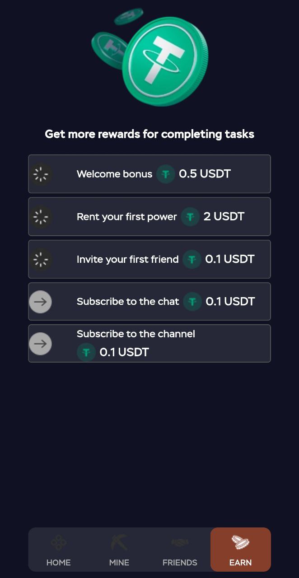Click the loading spinner on Welcome bonus task
Screen dimensions: 299x578
(41, 174)
